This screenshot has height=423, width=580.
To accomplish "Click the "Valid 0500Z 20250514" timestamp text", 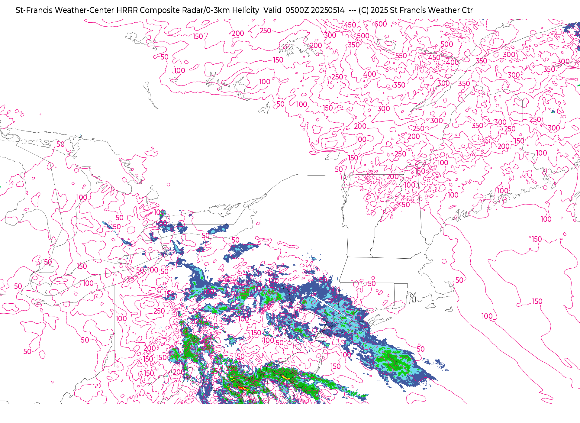I will (304, 10).
